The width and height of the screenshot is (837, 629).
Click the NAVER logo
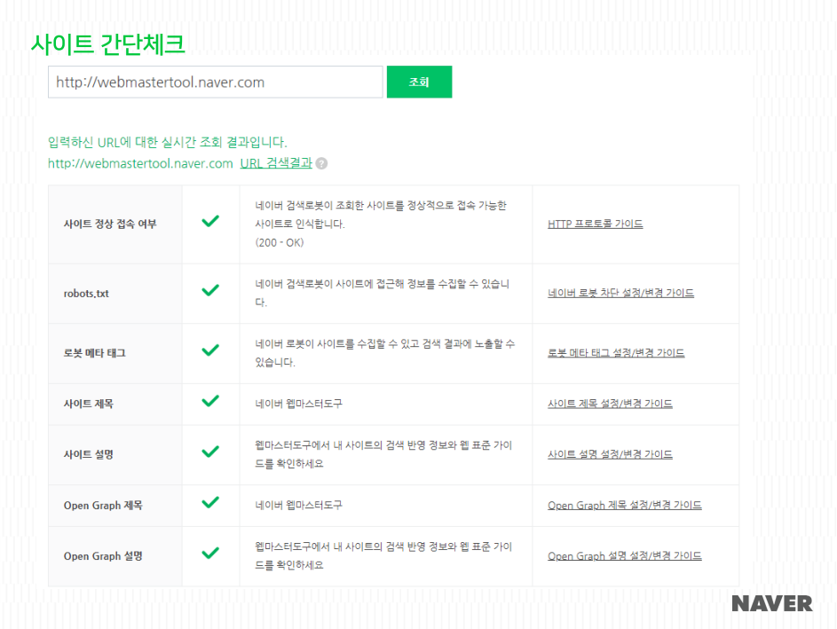coord(772,604)
